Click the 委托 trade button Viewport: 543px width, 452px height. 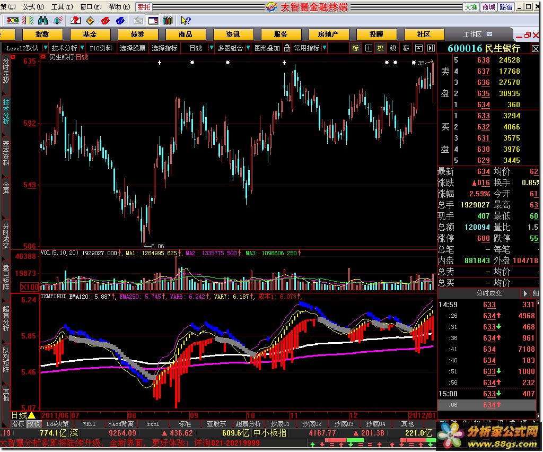pos(144,7)
